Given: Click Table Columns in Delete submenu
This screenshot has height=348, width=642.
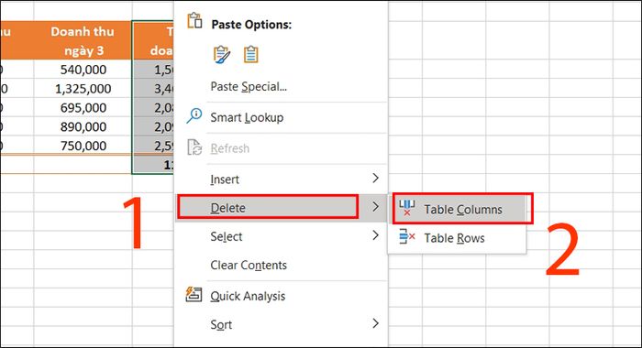Looking at the screenshot, I should click(x=462, y=210).
